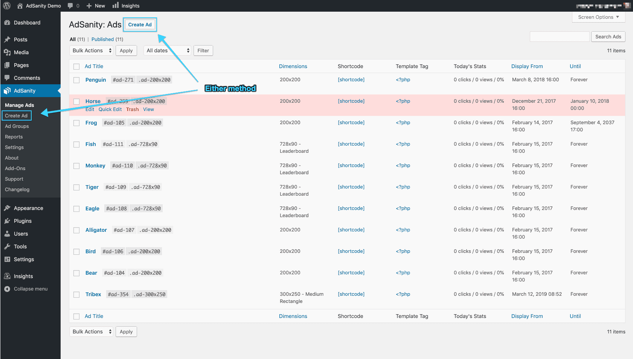Open the top Bulk Actions dropdown

click(91, 50)
